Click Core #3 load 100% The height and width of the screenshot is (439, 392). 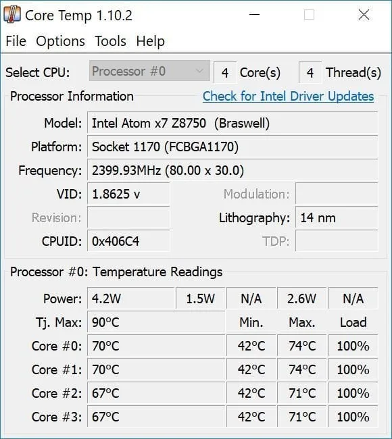pos(353,417)
